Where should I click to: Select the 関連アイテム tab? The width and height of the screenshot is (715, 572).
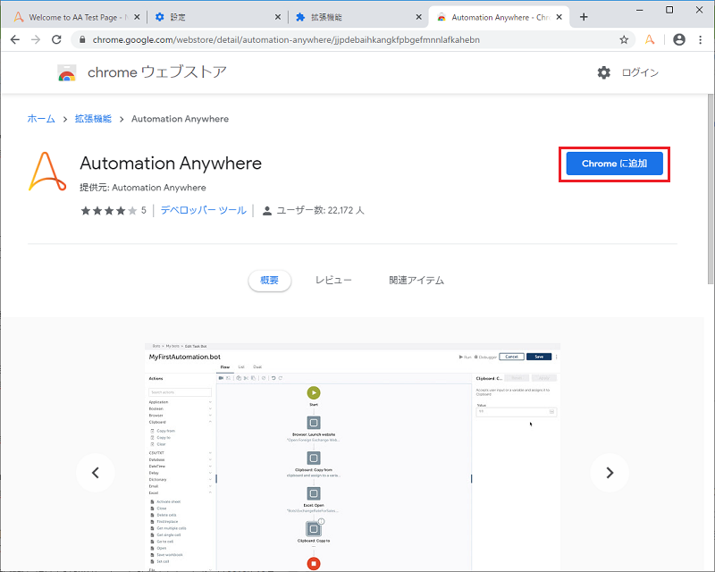(416, 280)
